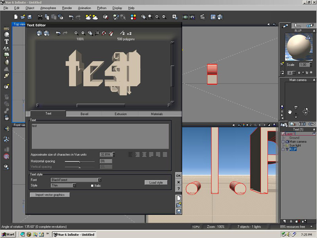Click the camera pan hand icon
This screenshot has height=238, width=317.
click(290, 111)
